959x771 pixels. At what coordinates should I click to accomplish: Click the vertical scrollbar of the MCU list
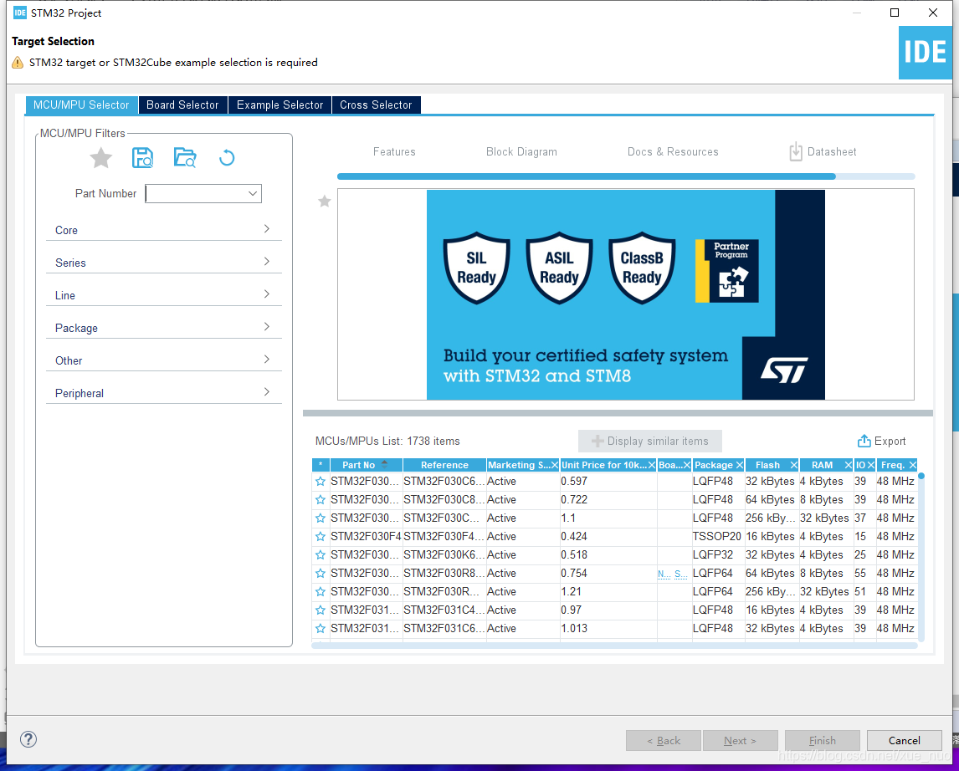921,556
